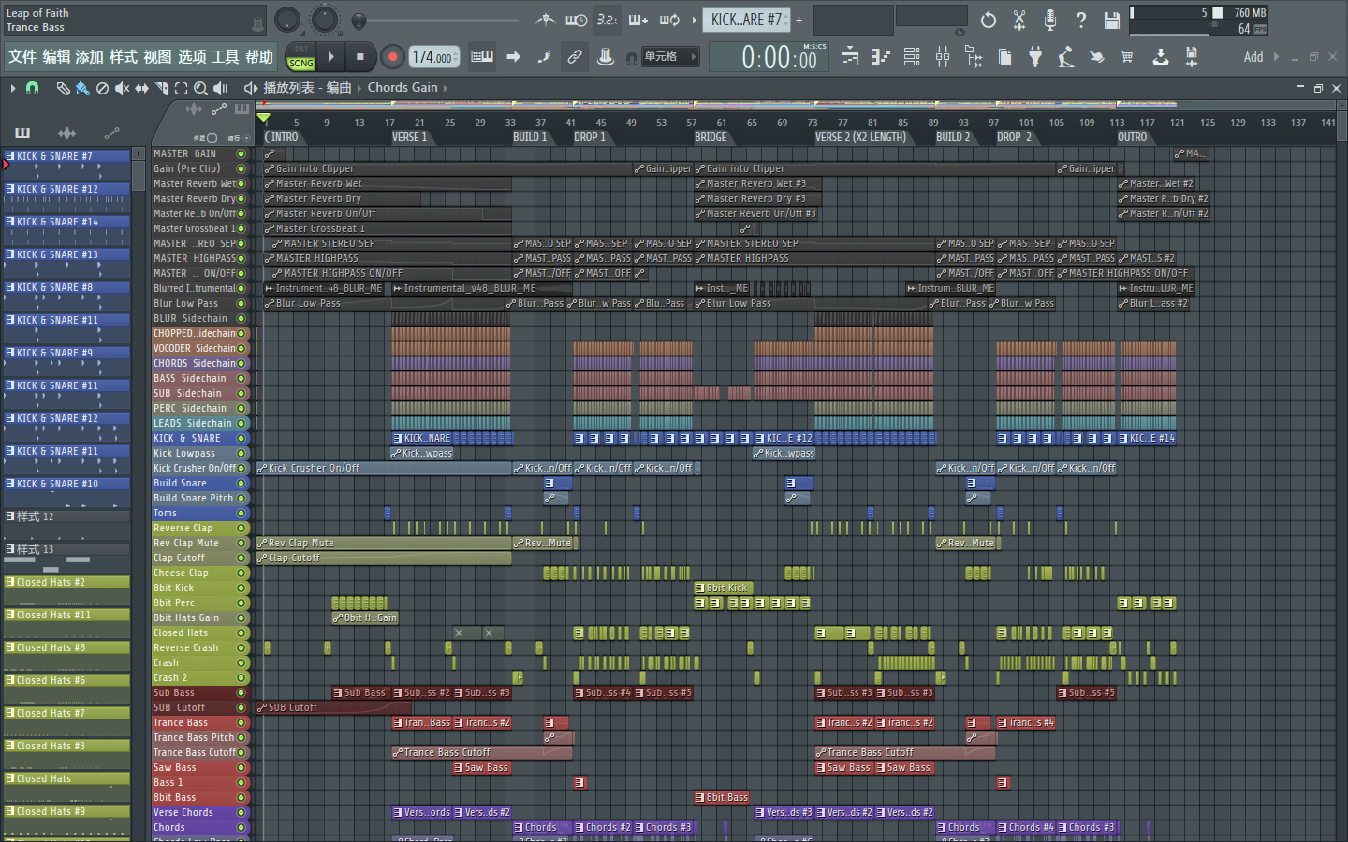
Task: Click the Save project floppy icon
Action: (x=1111, y=21)
